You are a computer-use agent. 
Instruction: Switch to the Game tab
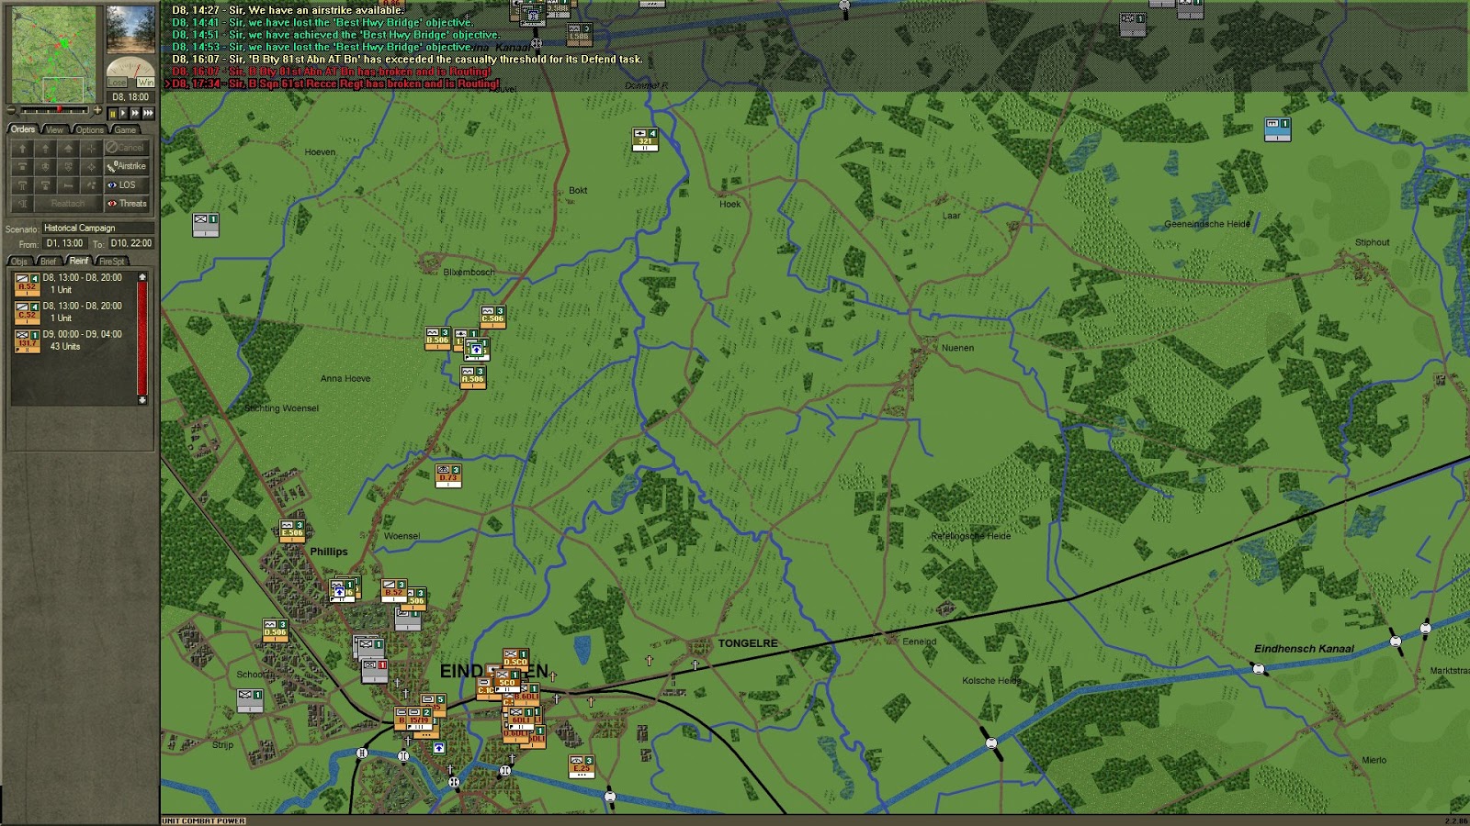coord(125,129)
